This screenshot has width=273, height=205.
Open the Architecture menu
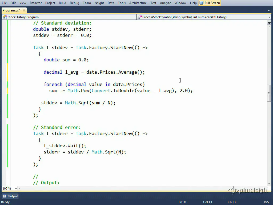click(x=138, y=3)
